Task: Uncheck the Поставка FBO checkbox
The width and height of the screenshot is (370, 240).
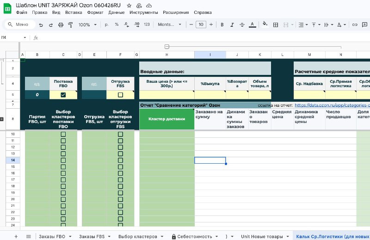Action: pos(63,95)
